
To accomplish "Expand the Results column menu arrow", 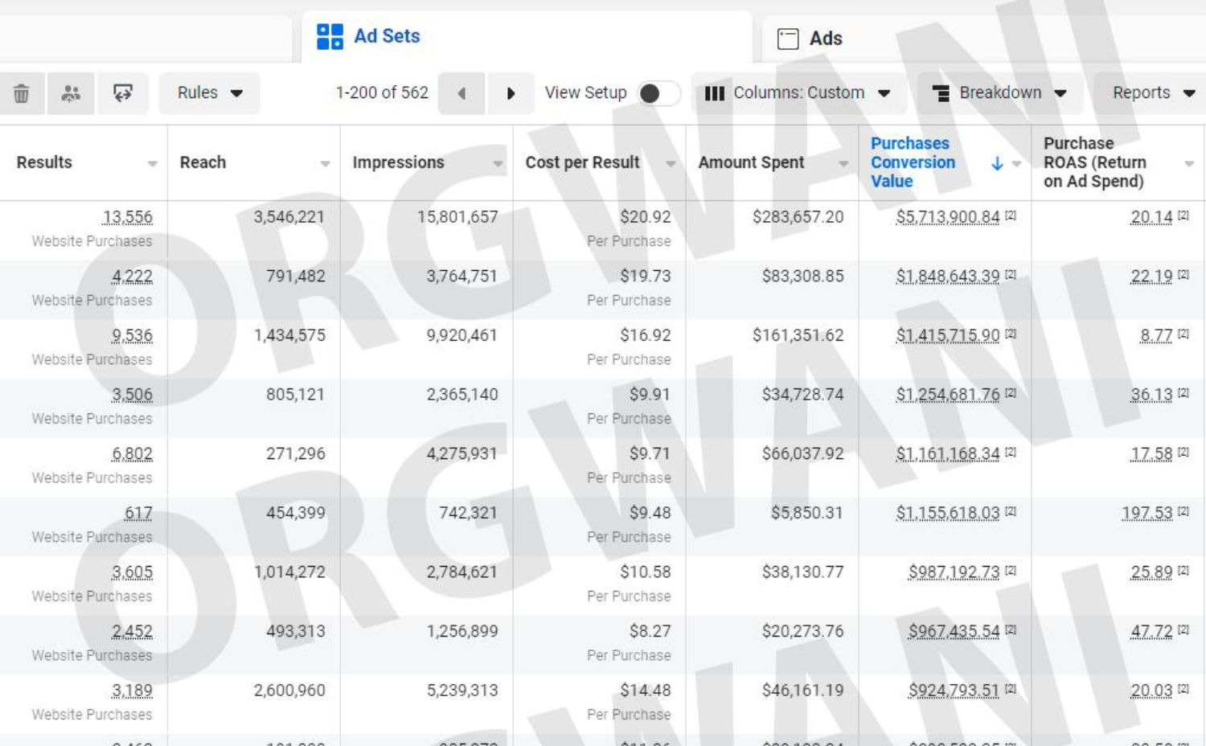I will [152, 163].
